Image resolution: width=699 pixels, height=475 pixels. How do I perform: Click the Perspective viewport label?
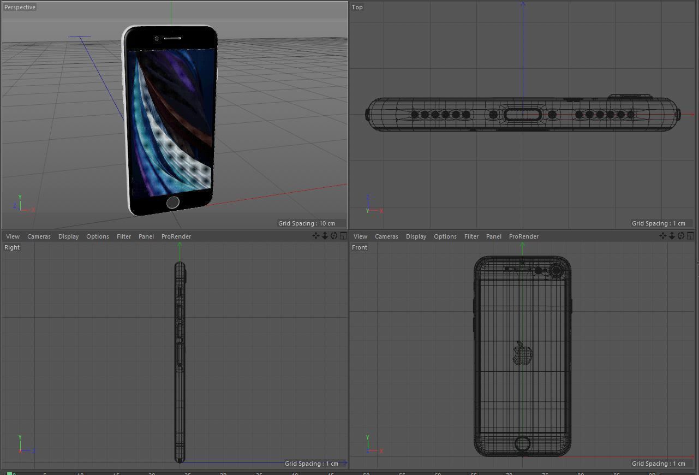pyautogui.click(x=20, y=7)
